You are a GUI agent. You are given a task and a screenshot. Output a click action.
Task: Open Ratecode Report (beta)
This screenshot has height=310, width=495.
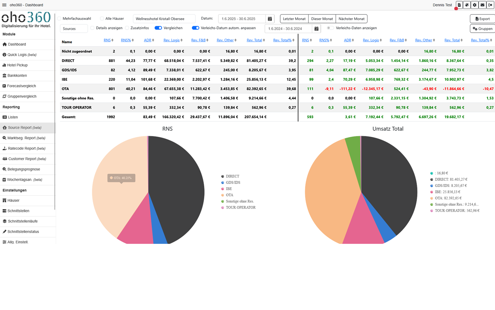point(27,149)
